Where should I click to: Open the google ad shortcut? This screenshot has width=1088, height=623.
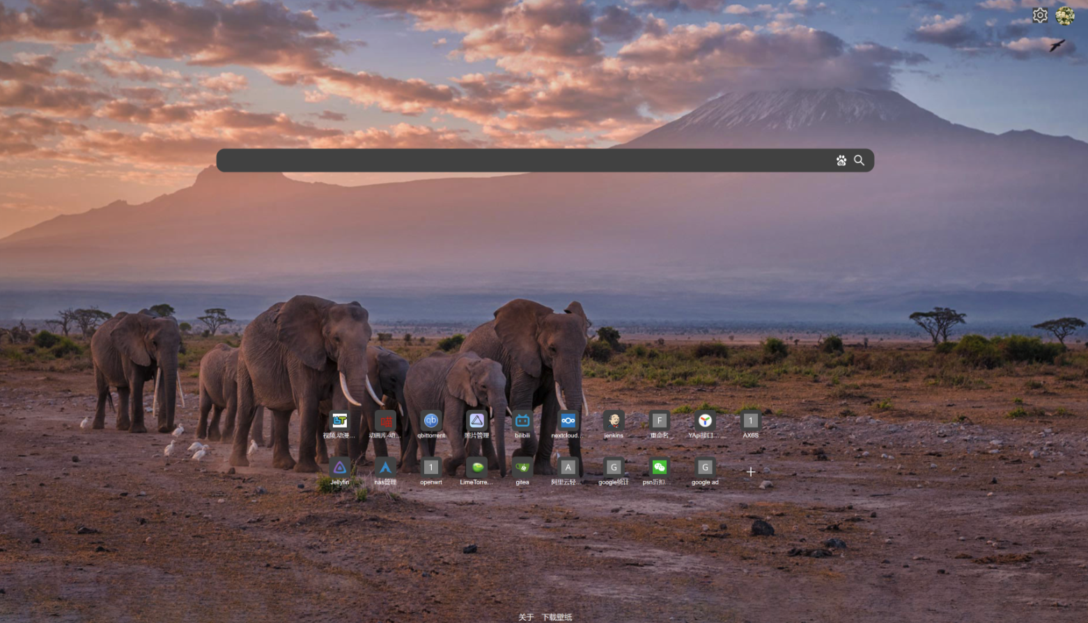click(705, 468)
